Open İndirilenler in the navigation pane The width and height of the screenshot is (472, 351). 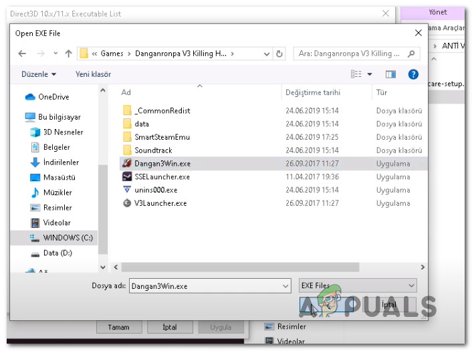(x=54, y=162)
